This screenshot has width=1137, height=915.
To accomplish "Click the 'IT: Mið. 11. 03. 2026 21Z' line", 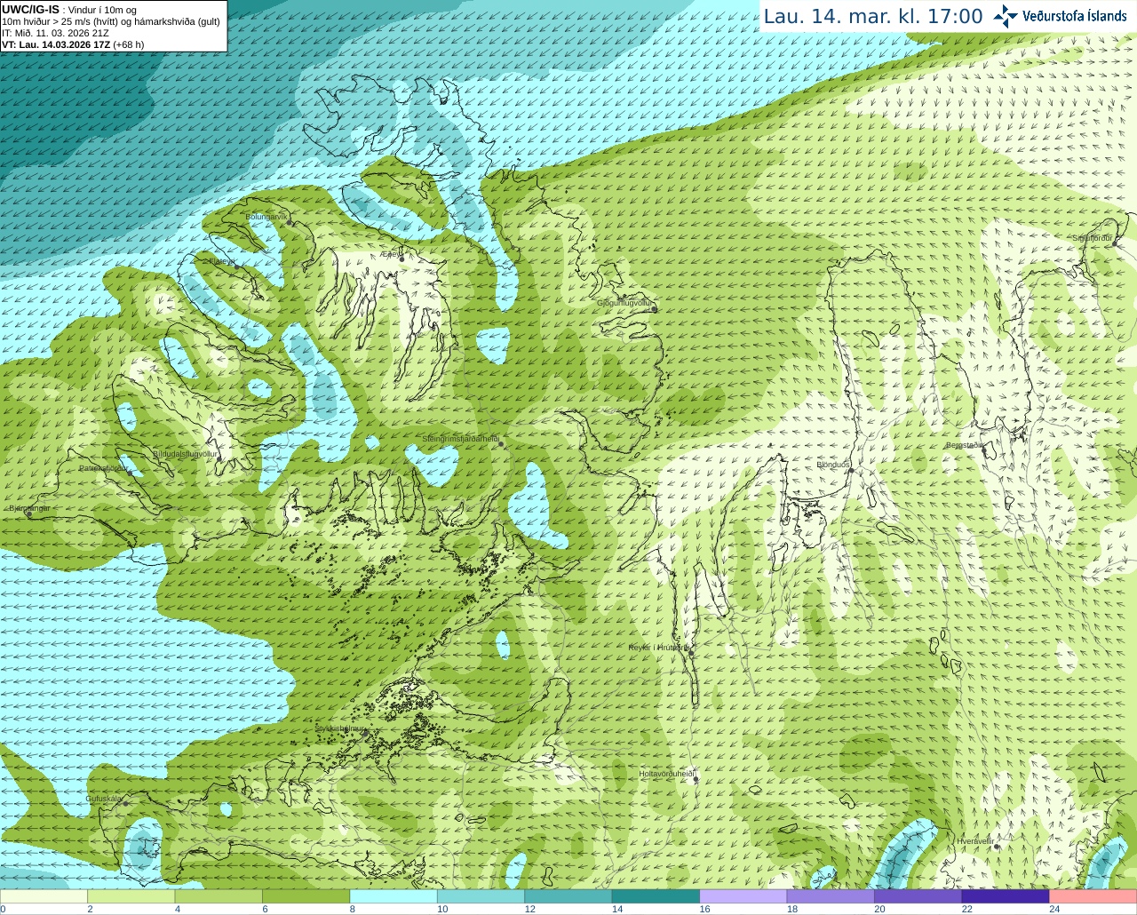I will 55,33.
